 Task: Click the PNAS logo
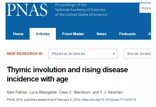[x=27, y=10]
